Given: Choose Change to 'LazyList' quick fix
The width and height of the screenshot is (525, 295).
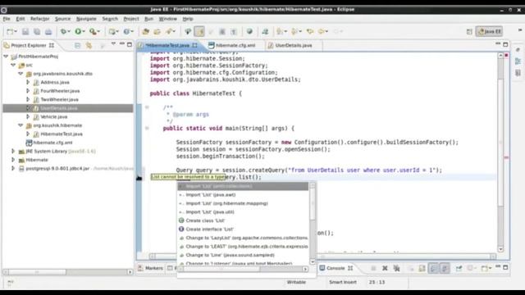Looking at the screenshot, I should [x=243, y=238].
